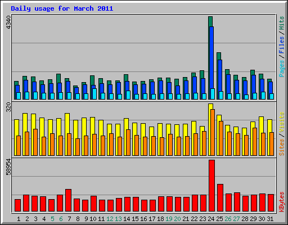Click the red KBytes bar for day 31
Viewport: 288px width, 225px height.
coord(271,203)
